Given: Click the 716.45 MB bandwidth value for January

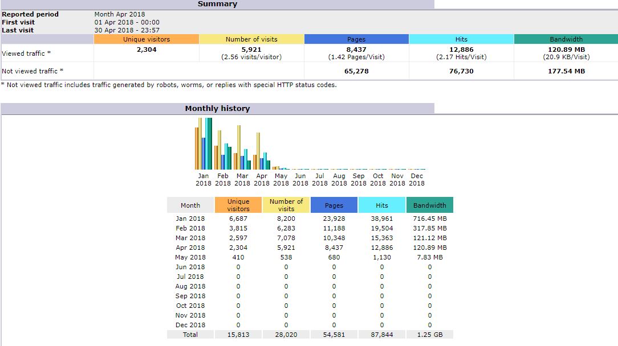Looking at the screenshot, I should pyautogui.click(x=429, y=219).
